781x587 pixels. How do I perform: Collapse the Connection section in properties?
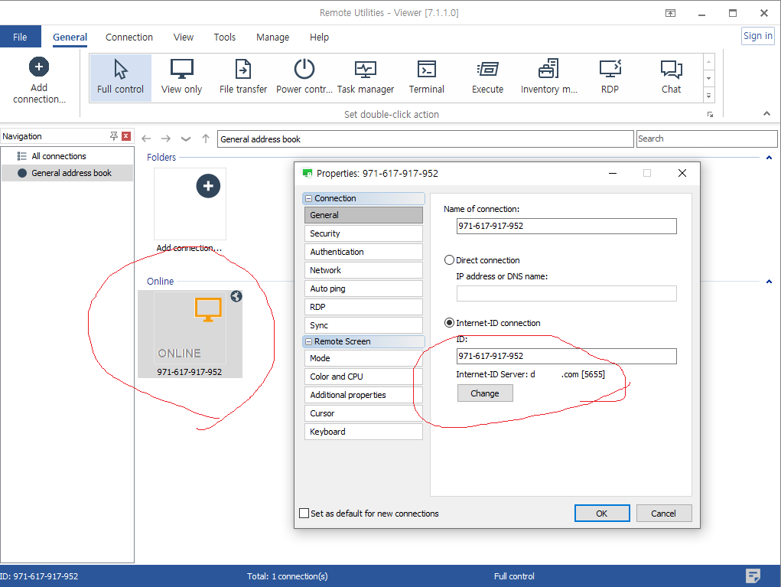click(308, 198)
